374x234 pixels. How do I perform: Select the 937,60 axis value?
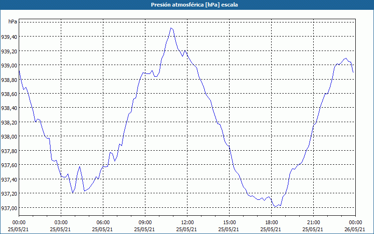[9, 165]
